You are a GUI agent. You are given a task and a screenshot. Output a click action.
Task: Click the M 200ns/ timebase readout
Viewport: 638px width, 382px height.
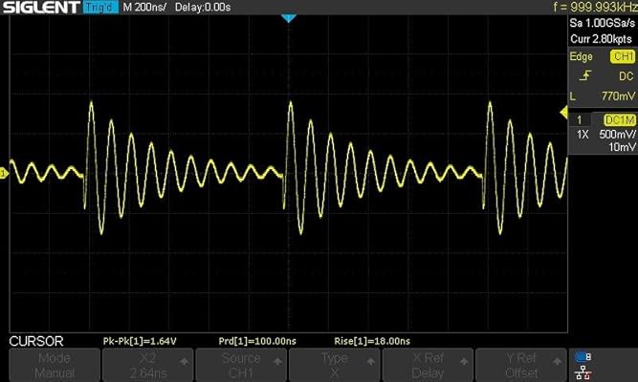click(x=144, y=8)
